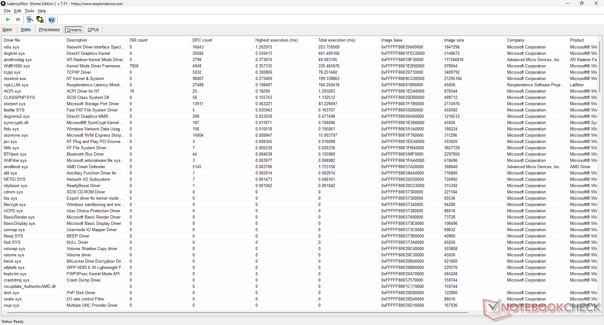604x325 pixels.
Task: Sort by Product column header
Action: [x=583, y=40]
